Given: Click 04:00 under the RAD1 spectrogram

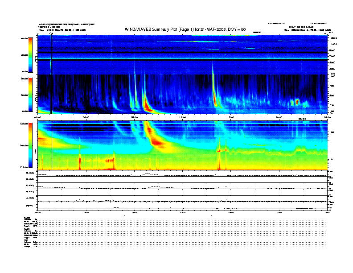Looking at the screenshot, I should 86,117.
